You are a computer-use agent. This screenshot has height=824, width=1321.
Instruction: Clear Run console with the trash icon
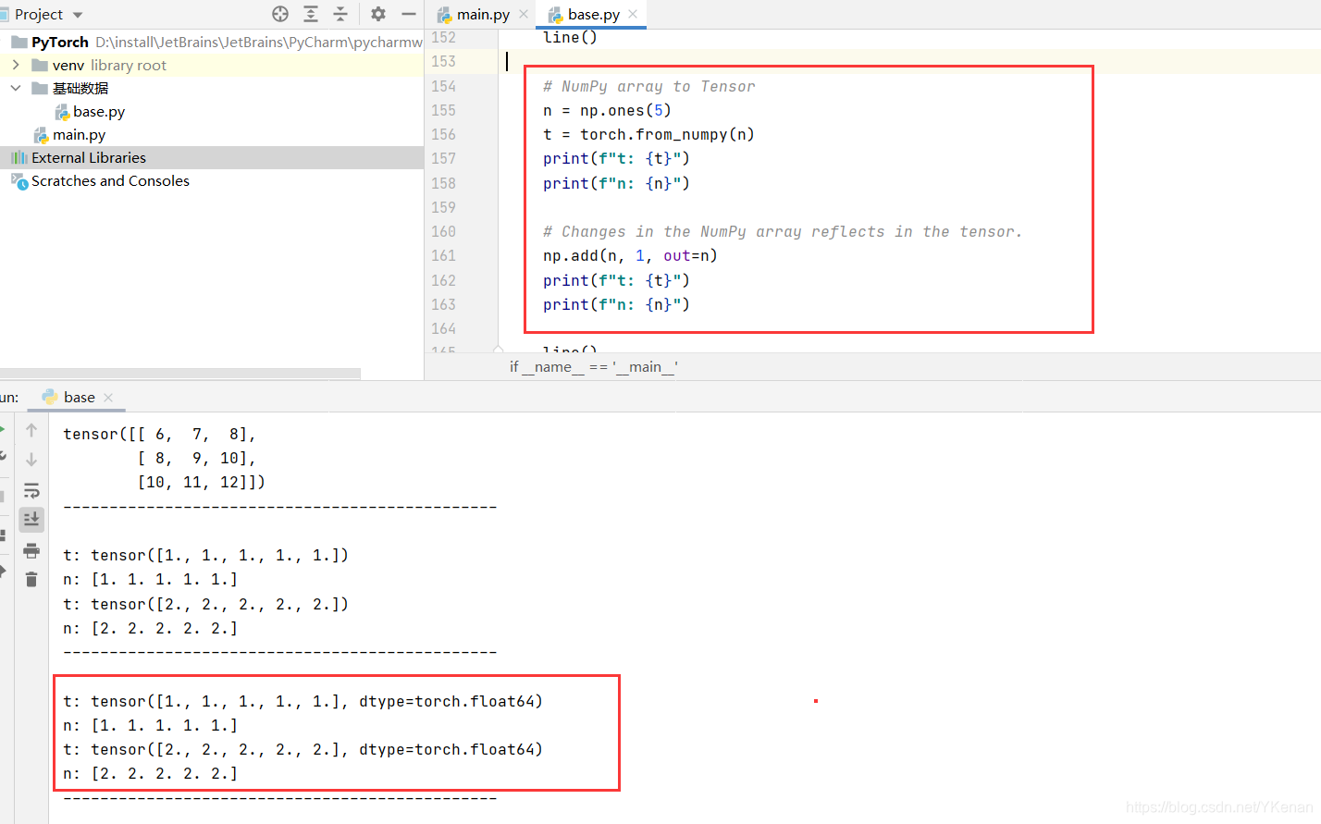pyautogui.click(x=31, y=580)
